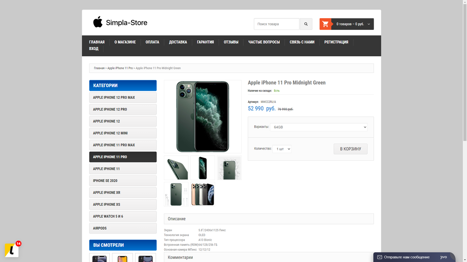View thumbnail showing all color variants
This screenshot has width=467, height=262.
click(203, 194)
